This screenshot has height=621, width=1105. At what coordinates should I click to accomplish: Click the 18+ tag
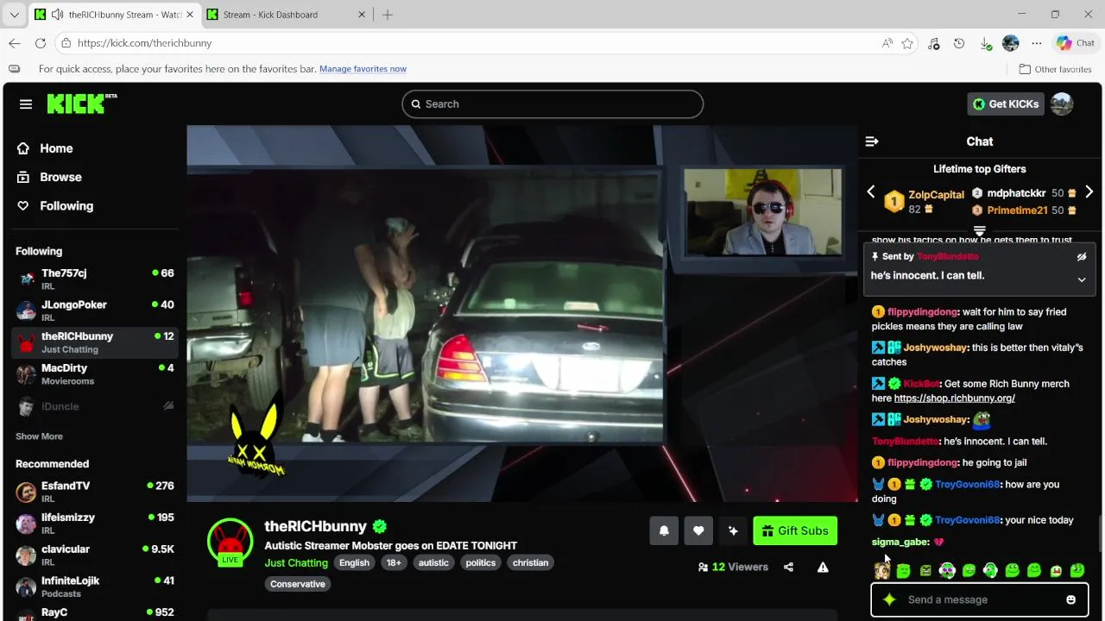pyautogui.click(x=394, y=562)
